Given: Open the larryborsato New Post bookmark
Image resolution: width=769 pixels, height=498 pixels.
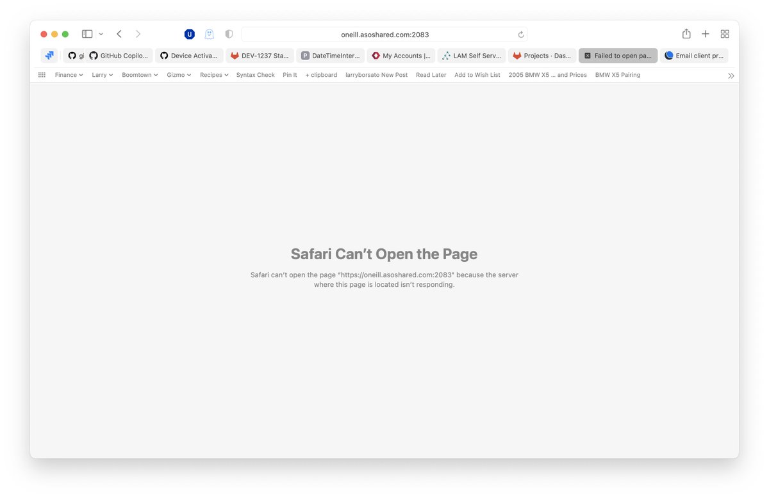Looking at the screenshot, I should pyautogui.click(x=376, y=75).
